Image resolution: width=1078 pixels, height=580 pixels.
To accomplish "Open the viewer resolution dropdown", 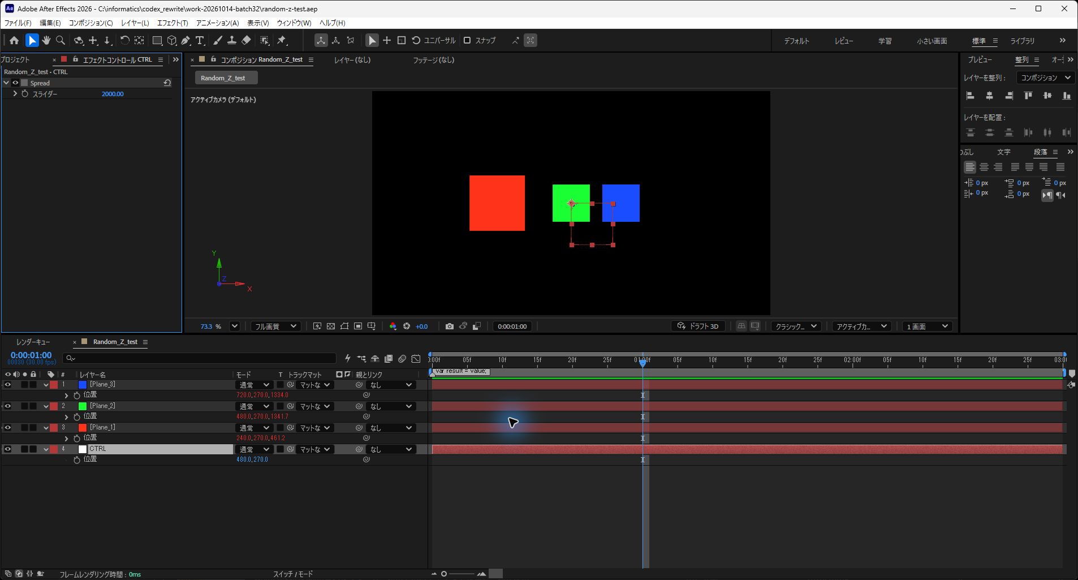I will click(x=275, y=326).
